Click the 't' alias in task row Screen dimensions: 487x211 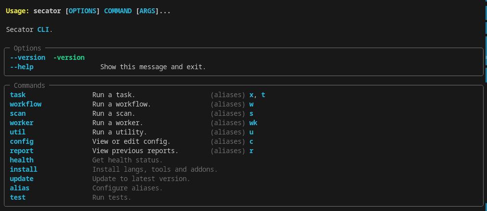click(263, 95)
